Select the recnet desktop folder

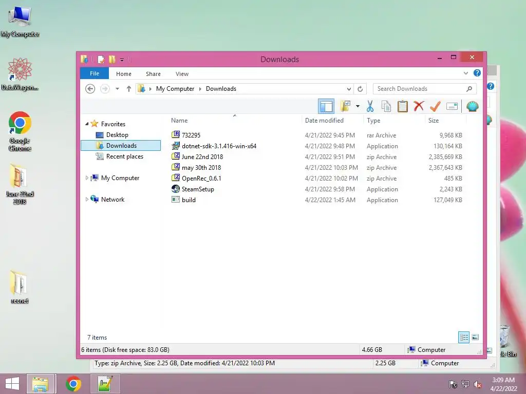coord(19,287)
